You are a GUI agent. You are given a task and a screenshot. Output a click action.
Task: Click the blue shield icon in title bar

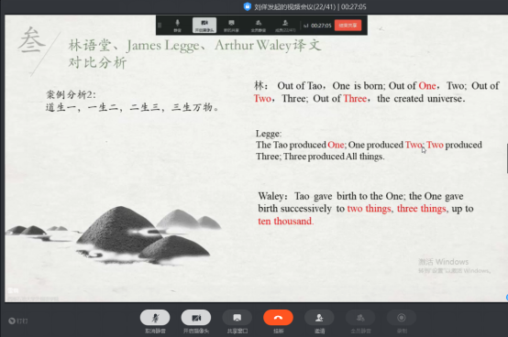pyautogui.click(x=248, y=6)
